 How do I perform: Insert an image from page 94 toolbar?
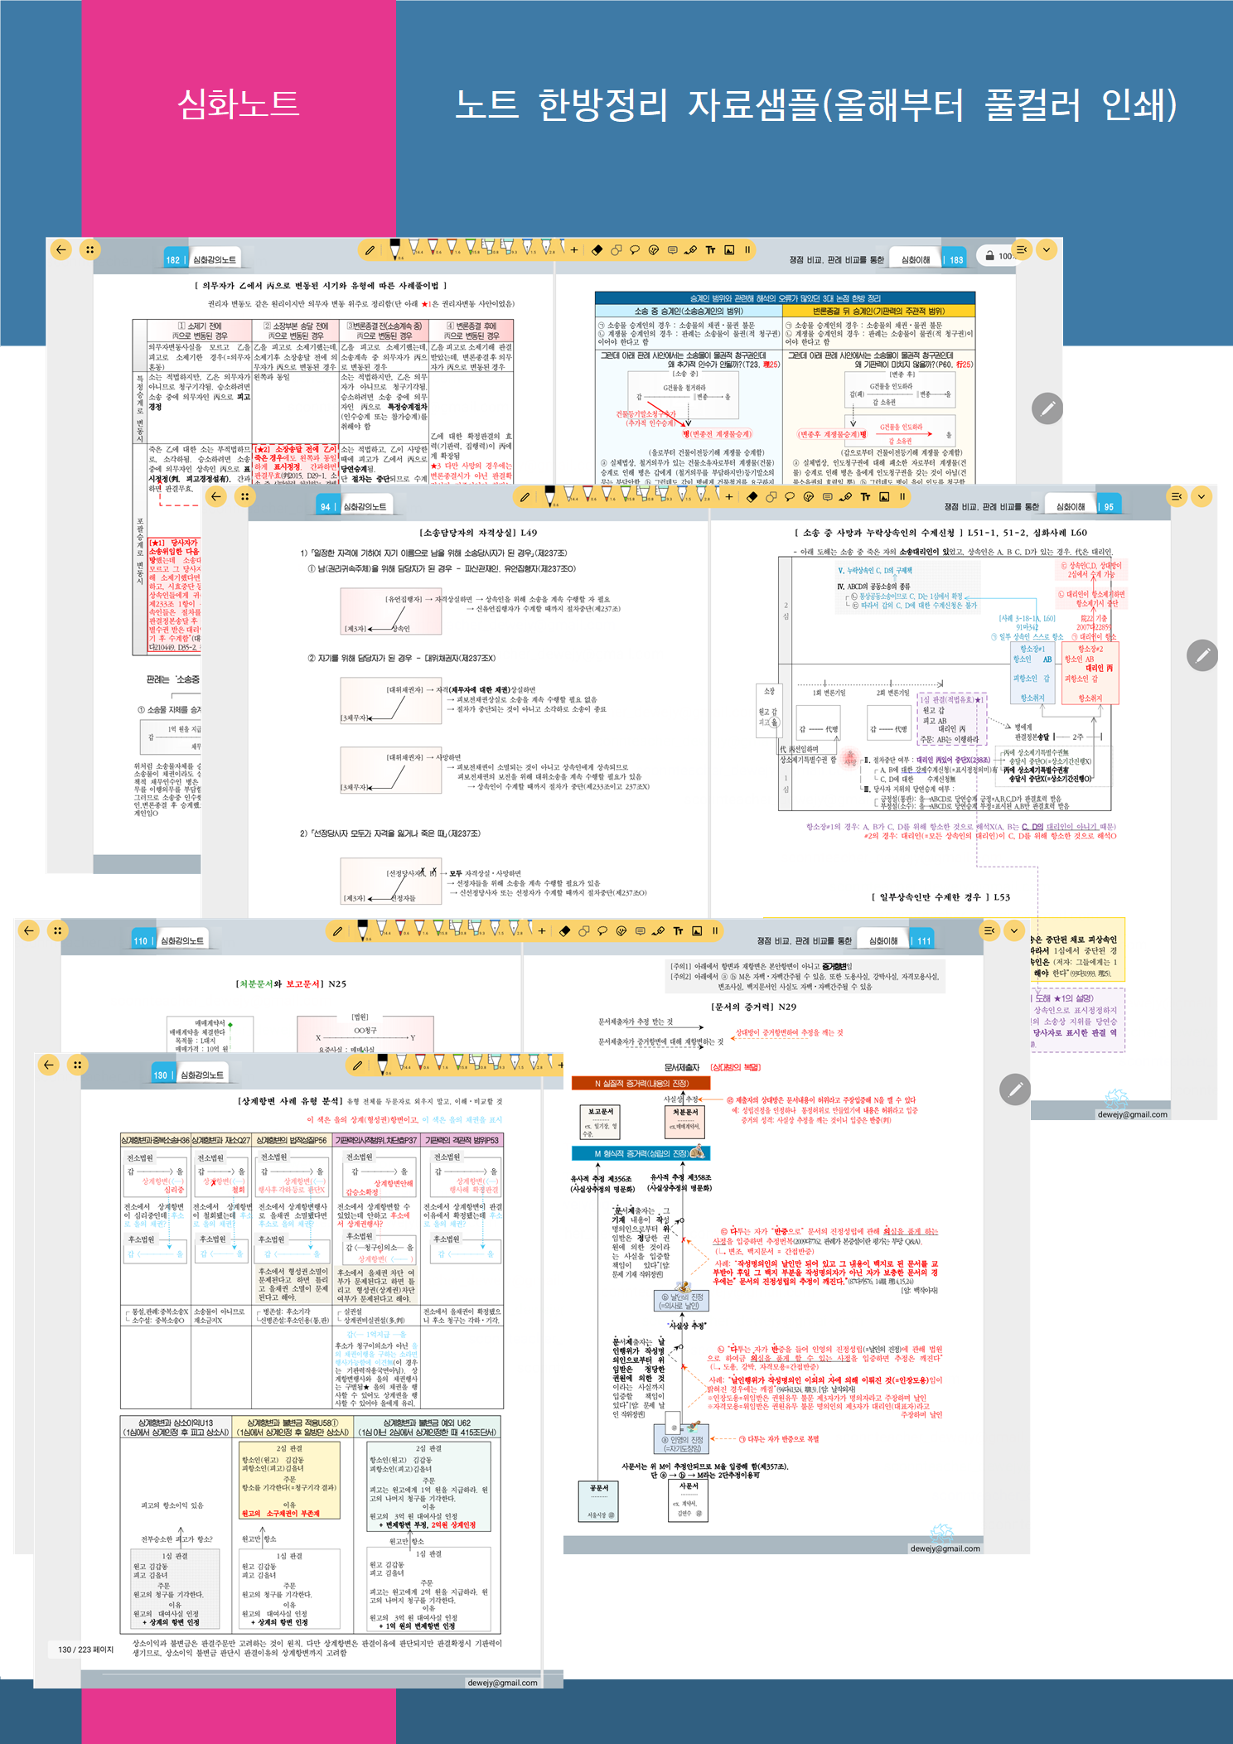click(x=884, y=496)
